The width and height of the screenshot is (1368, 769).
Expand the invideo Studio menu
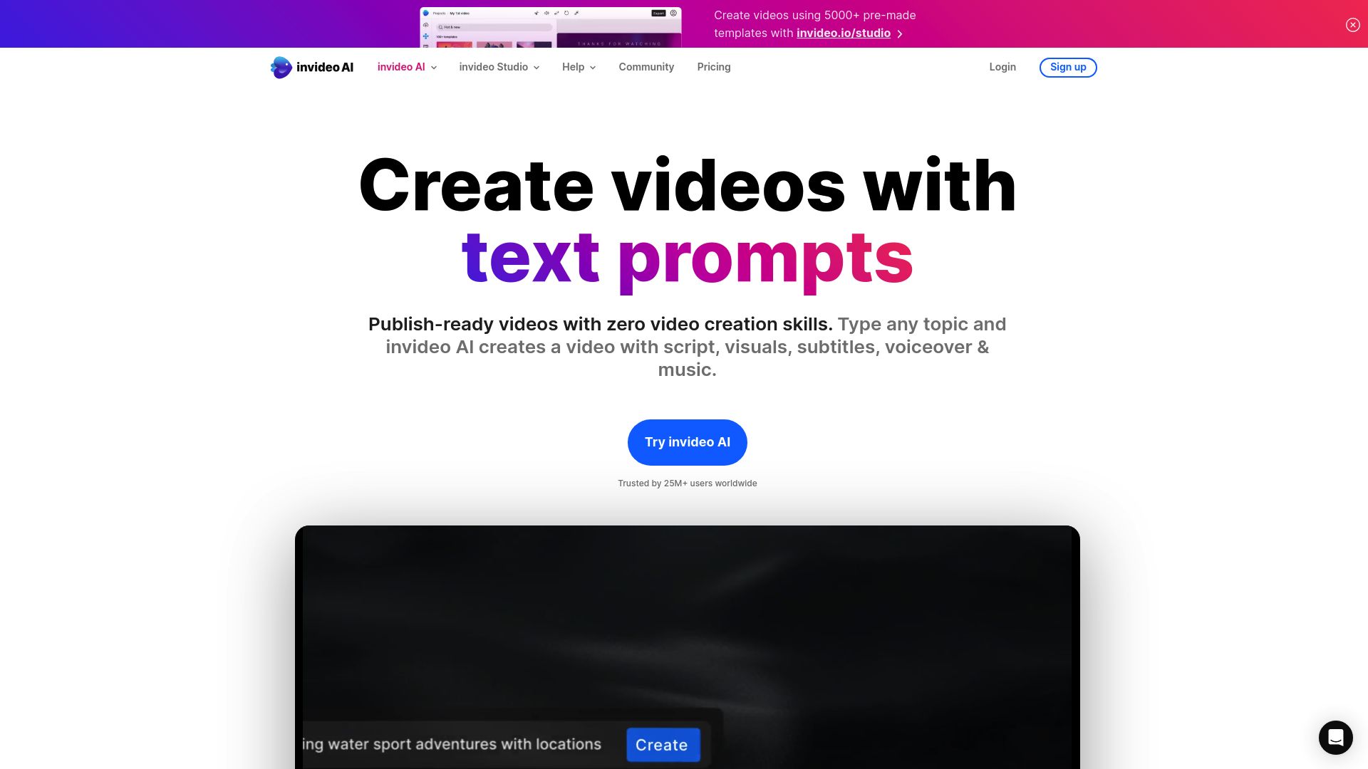(499, 67)
